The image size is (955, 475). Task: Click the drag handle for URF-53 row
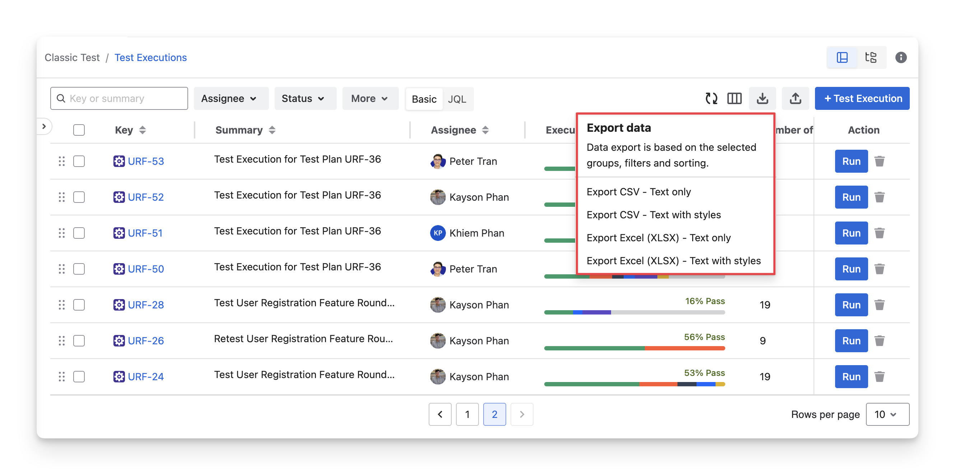pyautogui.click(x=61, y=161)
